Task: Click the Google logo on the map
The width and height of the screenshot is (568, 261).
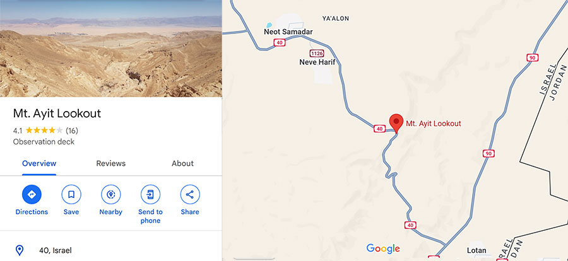Action: pos(383,248)
